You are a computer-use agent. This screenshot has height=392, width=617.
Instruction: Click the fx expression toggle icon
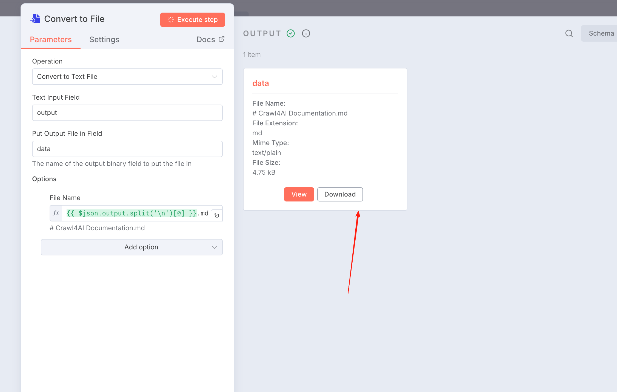click(x=56, y=213)
